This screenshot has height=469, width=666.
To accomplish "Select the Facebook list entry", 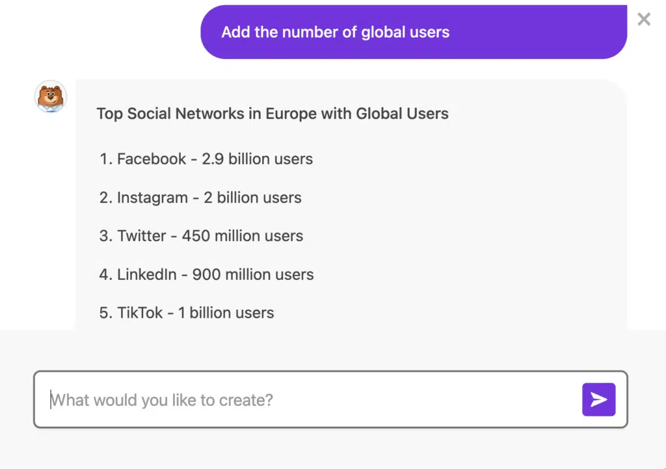I will (206, 159).
